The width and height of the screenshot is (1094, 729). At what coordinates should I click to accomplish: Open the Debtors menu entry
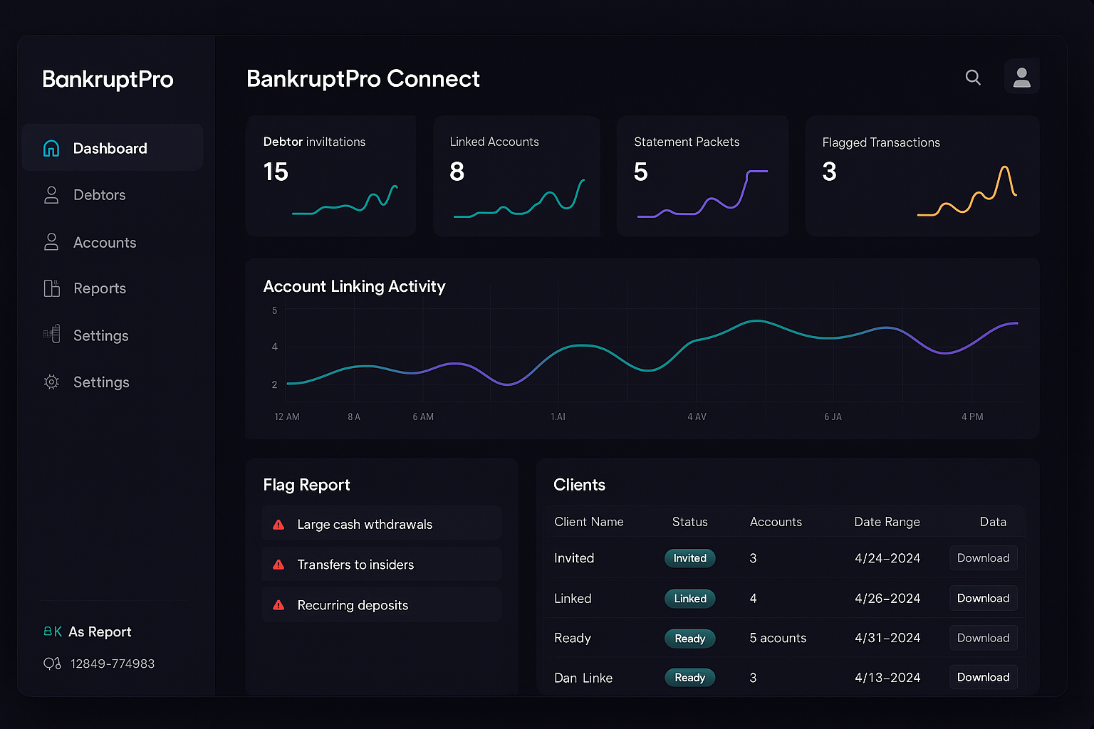tap(100, 194)
